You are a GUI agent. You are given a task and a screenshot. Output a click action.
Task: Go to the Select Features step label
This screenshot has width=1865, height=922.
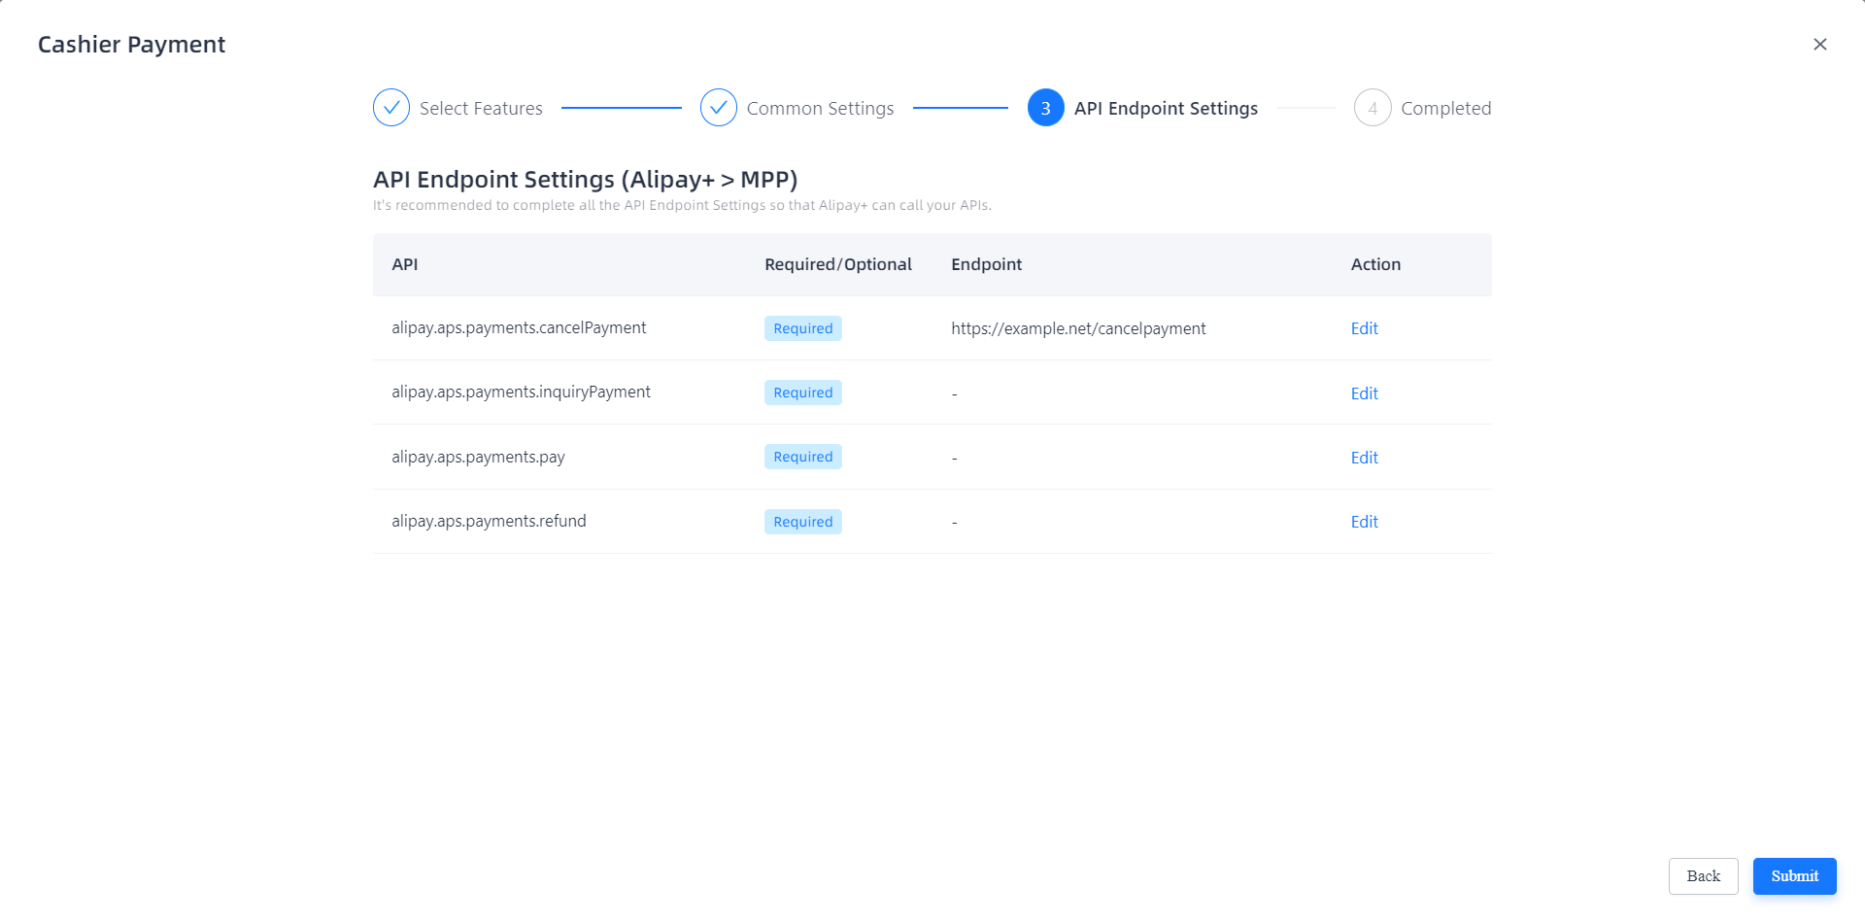pos(481,109)
